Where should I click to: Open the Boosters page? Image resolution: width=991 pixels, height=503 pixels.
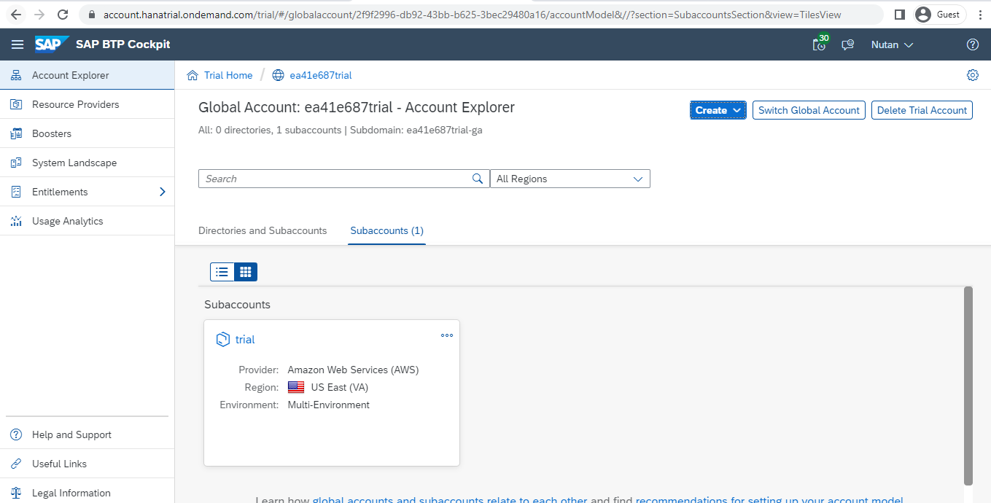[87, 133]
